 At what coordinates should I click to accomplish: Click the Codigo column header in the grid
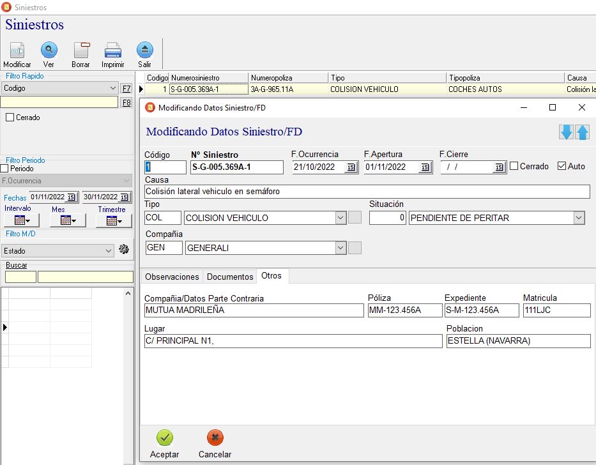click(x=157, y=78)
